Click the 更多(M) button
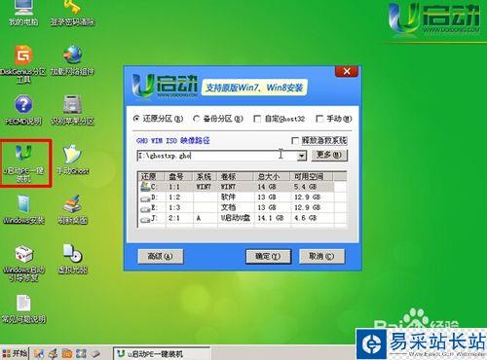Screen dimensions: 487x360 [x=329, y=155]
